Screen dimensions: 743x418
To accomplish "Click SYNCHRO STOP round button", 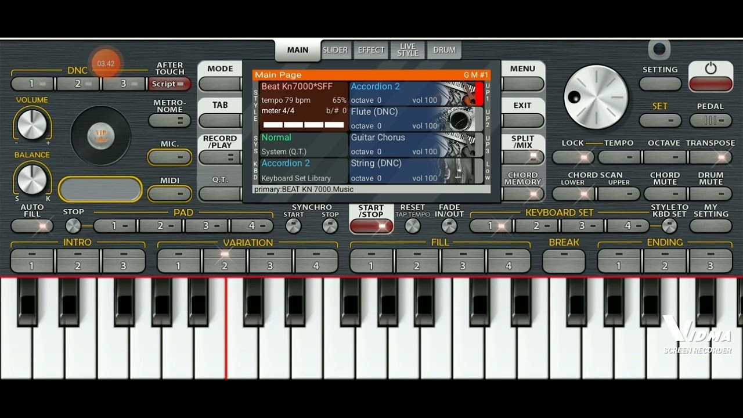I will 330,226.
